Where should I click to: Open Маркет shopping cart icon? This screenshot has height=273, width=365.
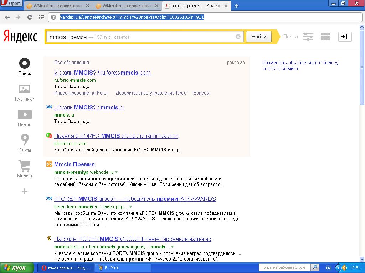[x=25, y=166]
